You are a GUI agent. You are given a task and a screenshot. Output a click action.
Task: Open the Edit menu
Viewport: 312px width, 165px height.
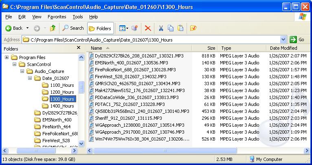(x=22, y=17)
